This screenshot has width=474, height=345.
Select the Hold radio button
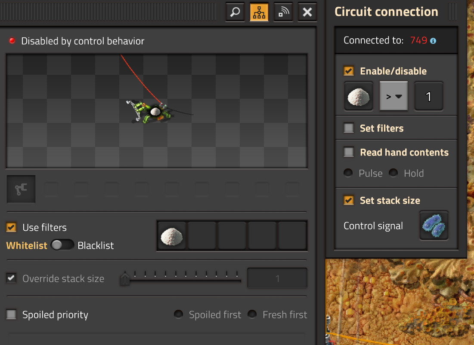(393, 173)
